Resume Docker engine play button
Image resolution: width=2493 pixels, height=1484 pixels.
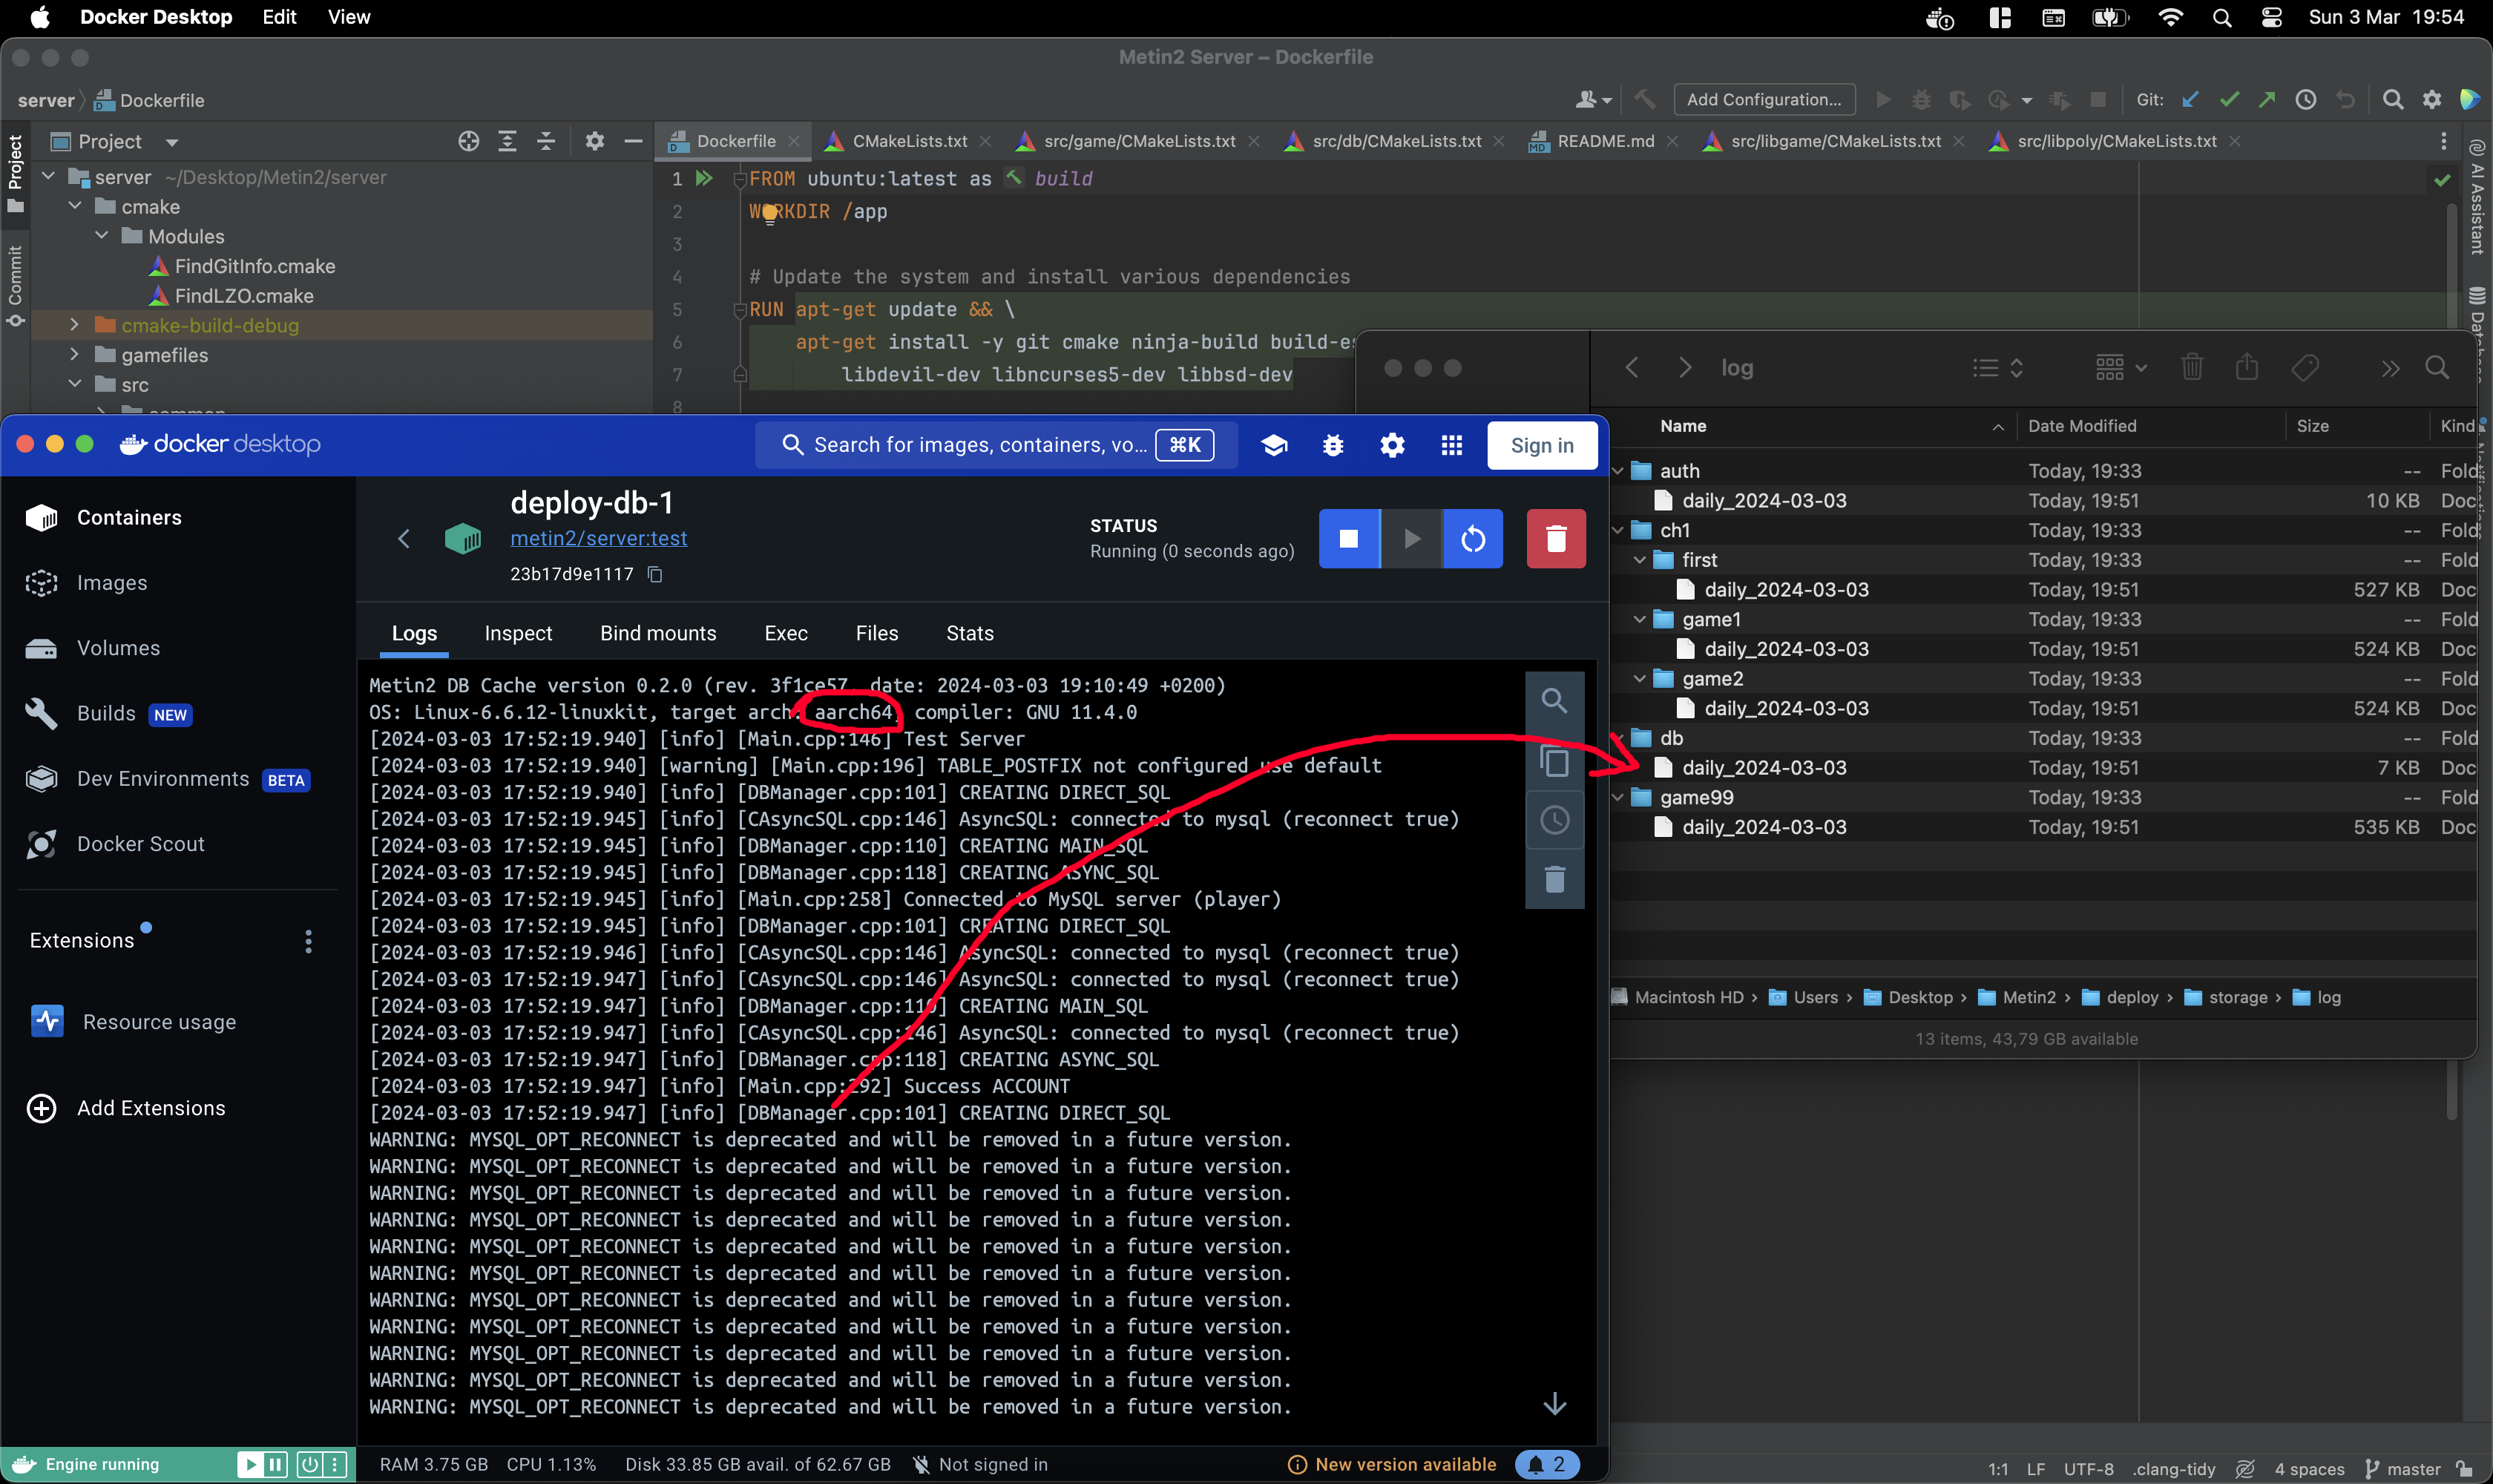pos(250,1464)
